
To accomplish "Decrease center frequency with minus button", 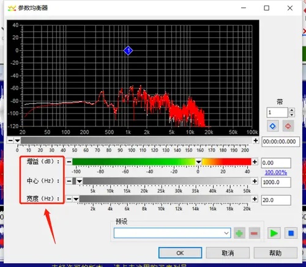I will 69,181.
